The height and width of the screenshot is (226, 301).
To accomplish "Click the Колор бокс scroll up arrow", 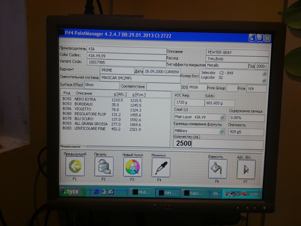I will pyautogui.click(x=265, y=74).
